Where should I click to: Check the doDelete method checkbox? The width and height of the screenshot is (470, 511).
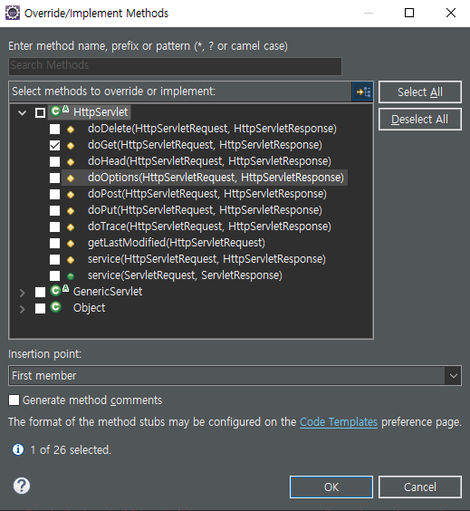coord(54,129)
